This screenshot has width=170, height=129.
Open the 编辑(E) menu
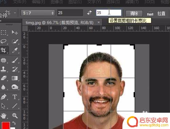(38, 2)
